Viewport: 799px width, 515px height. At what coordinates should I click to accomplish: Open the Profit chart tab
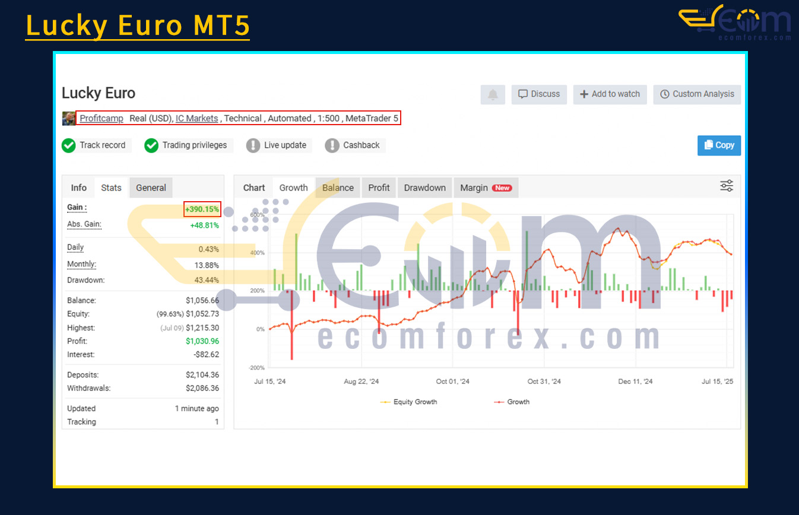click(379, 187)
